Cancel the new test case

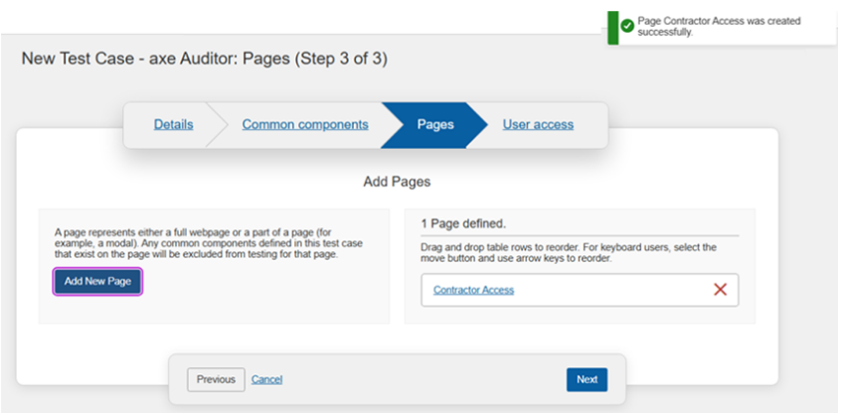coord(267,379)
